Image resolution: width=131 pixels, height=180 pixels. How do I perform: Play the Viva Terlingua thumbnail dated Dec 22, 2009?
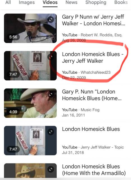[x=30, y=66]
